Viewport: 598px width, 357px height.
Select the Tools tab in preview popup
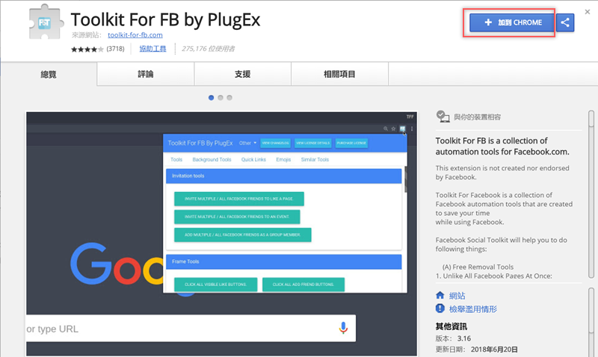coord(176,160)
